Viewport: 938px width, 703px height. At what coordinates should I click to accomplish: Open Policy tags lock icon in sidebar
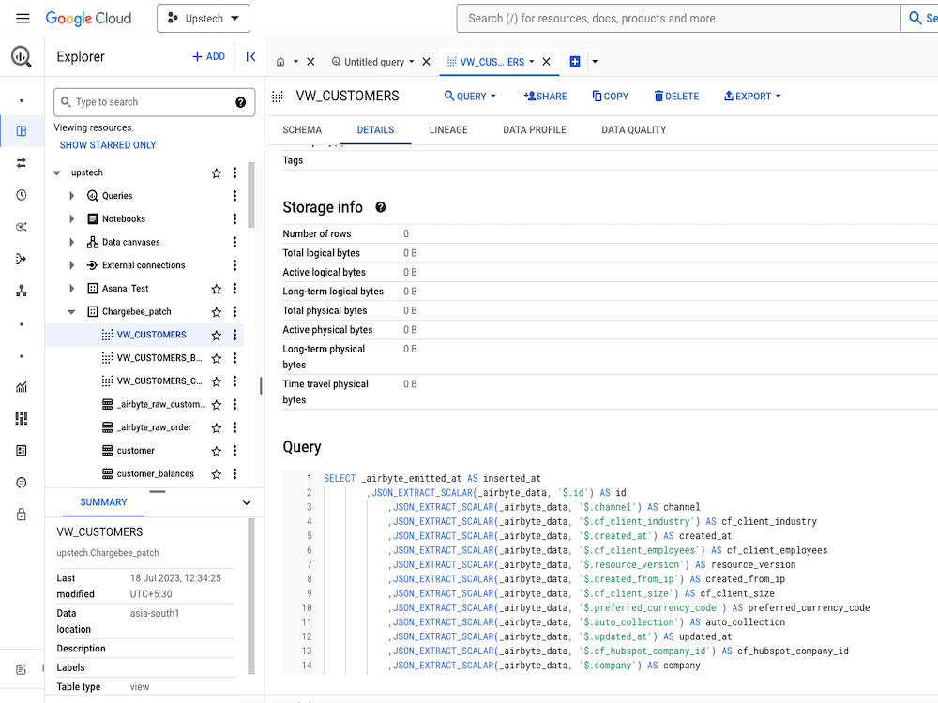pyautogui.click(x=22, y=514)
